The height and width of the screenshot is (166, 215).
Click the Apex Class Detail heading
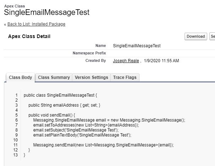click(x=29, y=36)
